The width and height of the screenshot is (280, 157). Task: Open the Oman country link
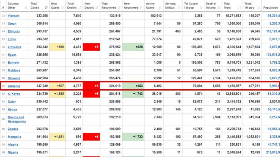coord(12,23)
